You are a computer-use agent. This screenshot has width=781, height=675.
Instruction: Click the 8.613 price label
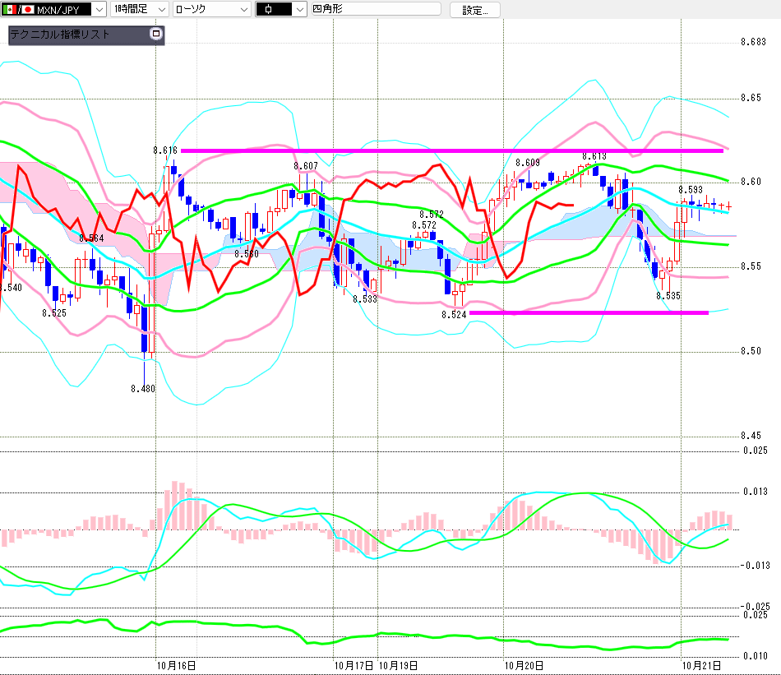click(594, 156)
